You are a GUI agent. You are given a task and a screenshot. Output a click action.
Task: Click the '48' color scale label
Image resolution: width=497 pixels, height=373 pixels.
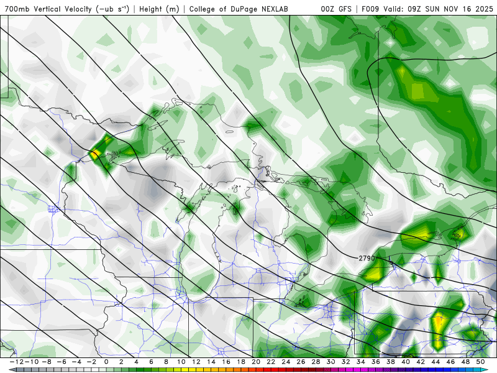point(465,362)
